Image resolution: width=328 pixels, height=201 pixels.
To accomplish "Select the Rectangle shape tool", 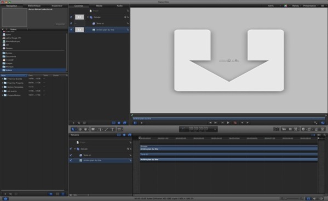I will (93, 129).
